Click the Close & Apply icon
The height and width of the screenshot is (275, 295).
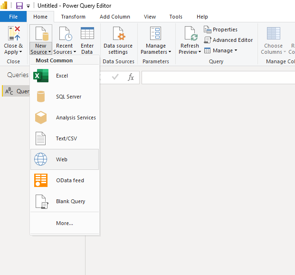pyautogui.click(x=14, y=33)
